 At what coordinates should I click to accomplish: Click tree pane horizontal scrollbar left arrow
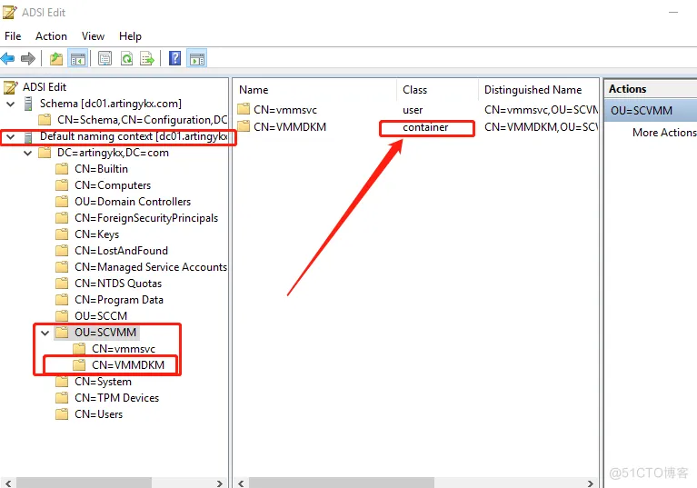8,483
